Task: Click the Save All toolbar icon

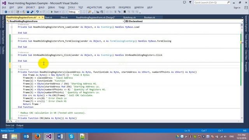Action: coord(32,12)
